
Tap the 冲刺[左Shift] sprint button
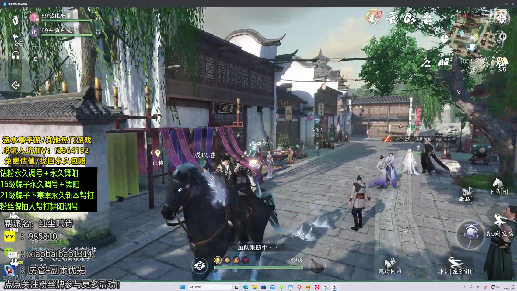(x=456, y=266)
